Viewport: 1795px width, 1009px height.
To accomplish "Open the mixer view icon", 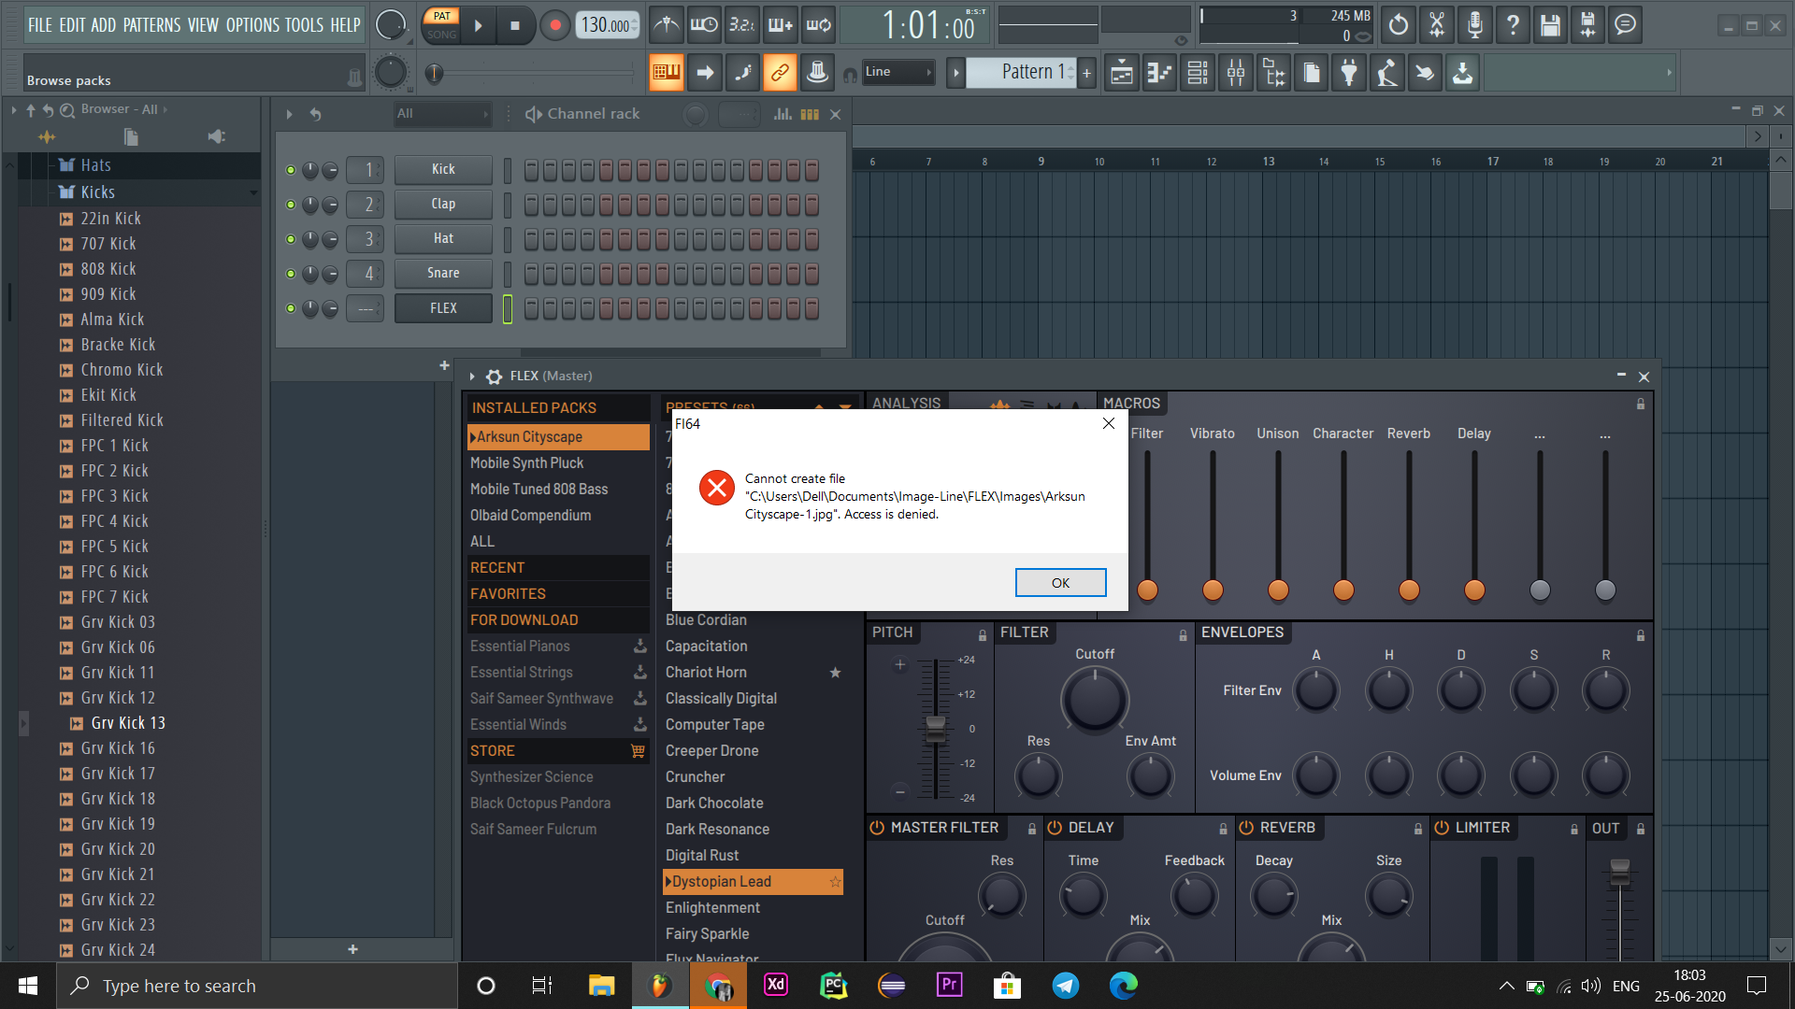I will 1236,72.
